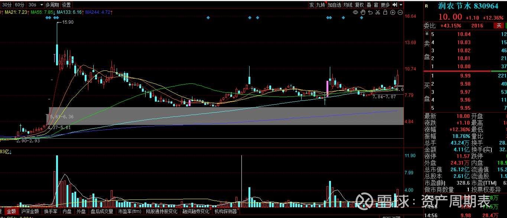
Task: Click the first blue diamond event marker
Action: [47, 17]
